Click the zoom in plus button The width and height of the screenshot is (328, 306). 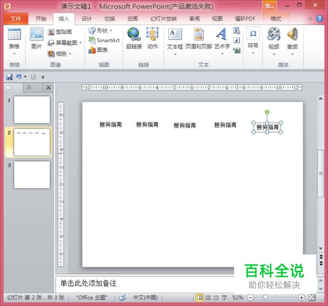301,297
